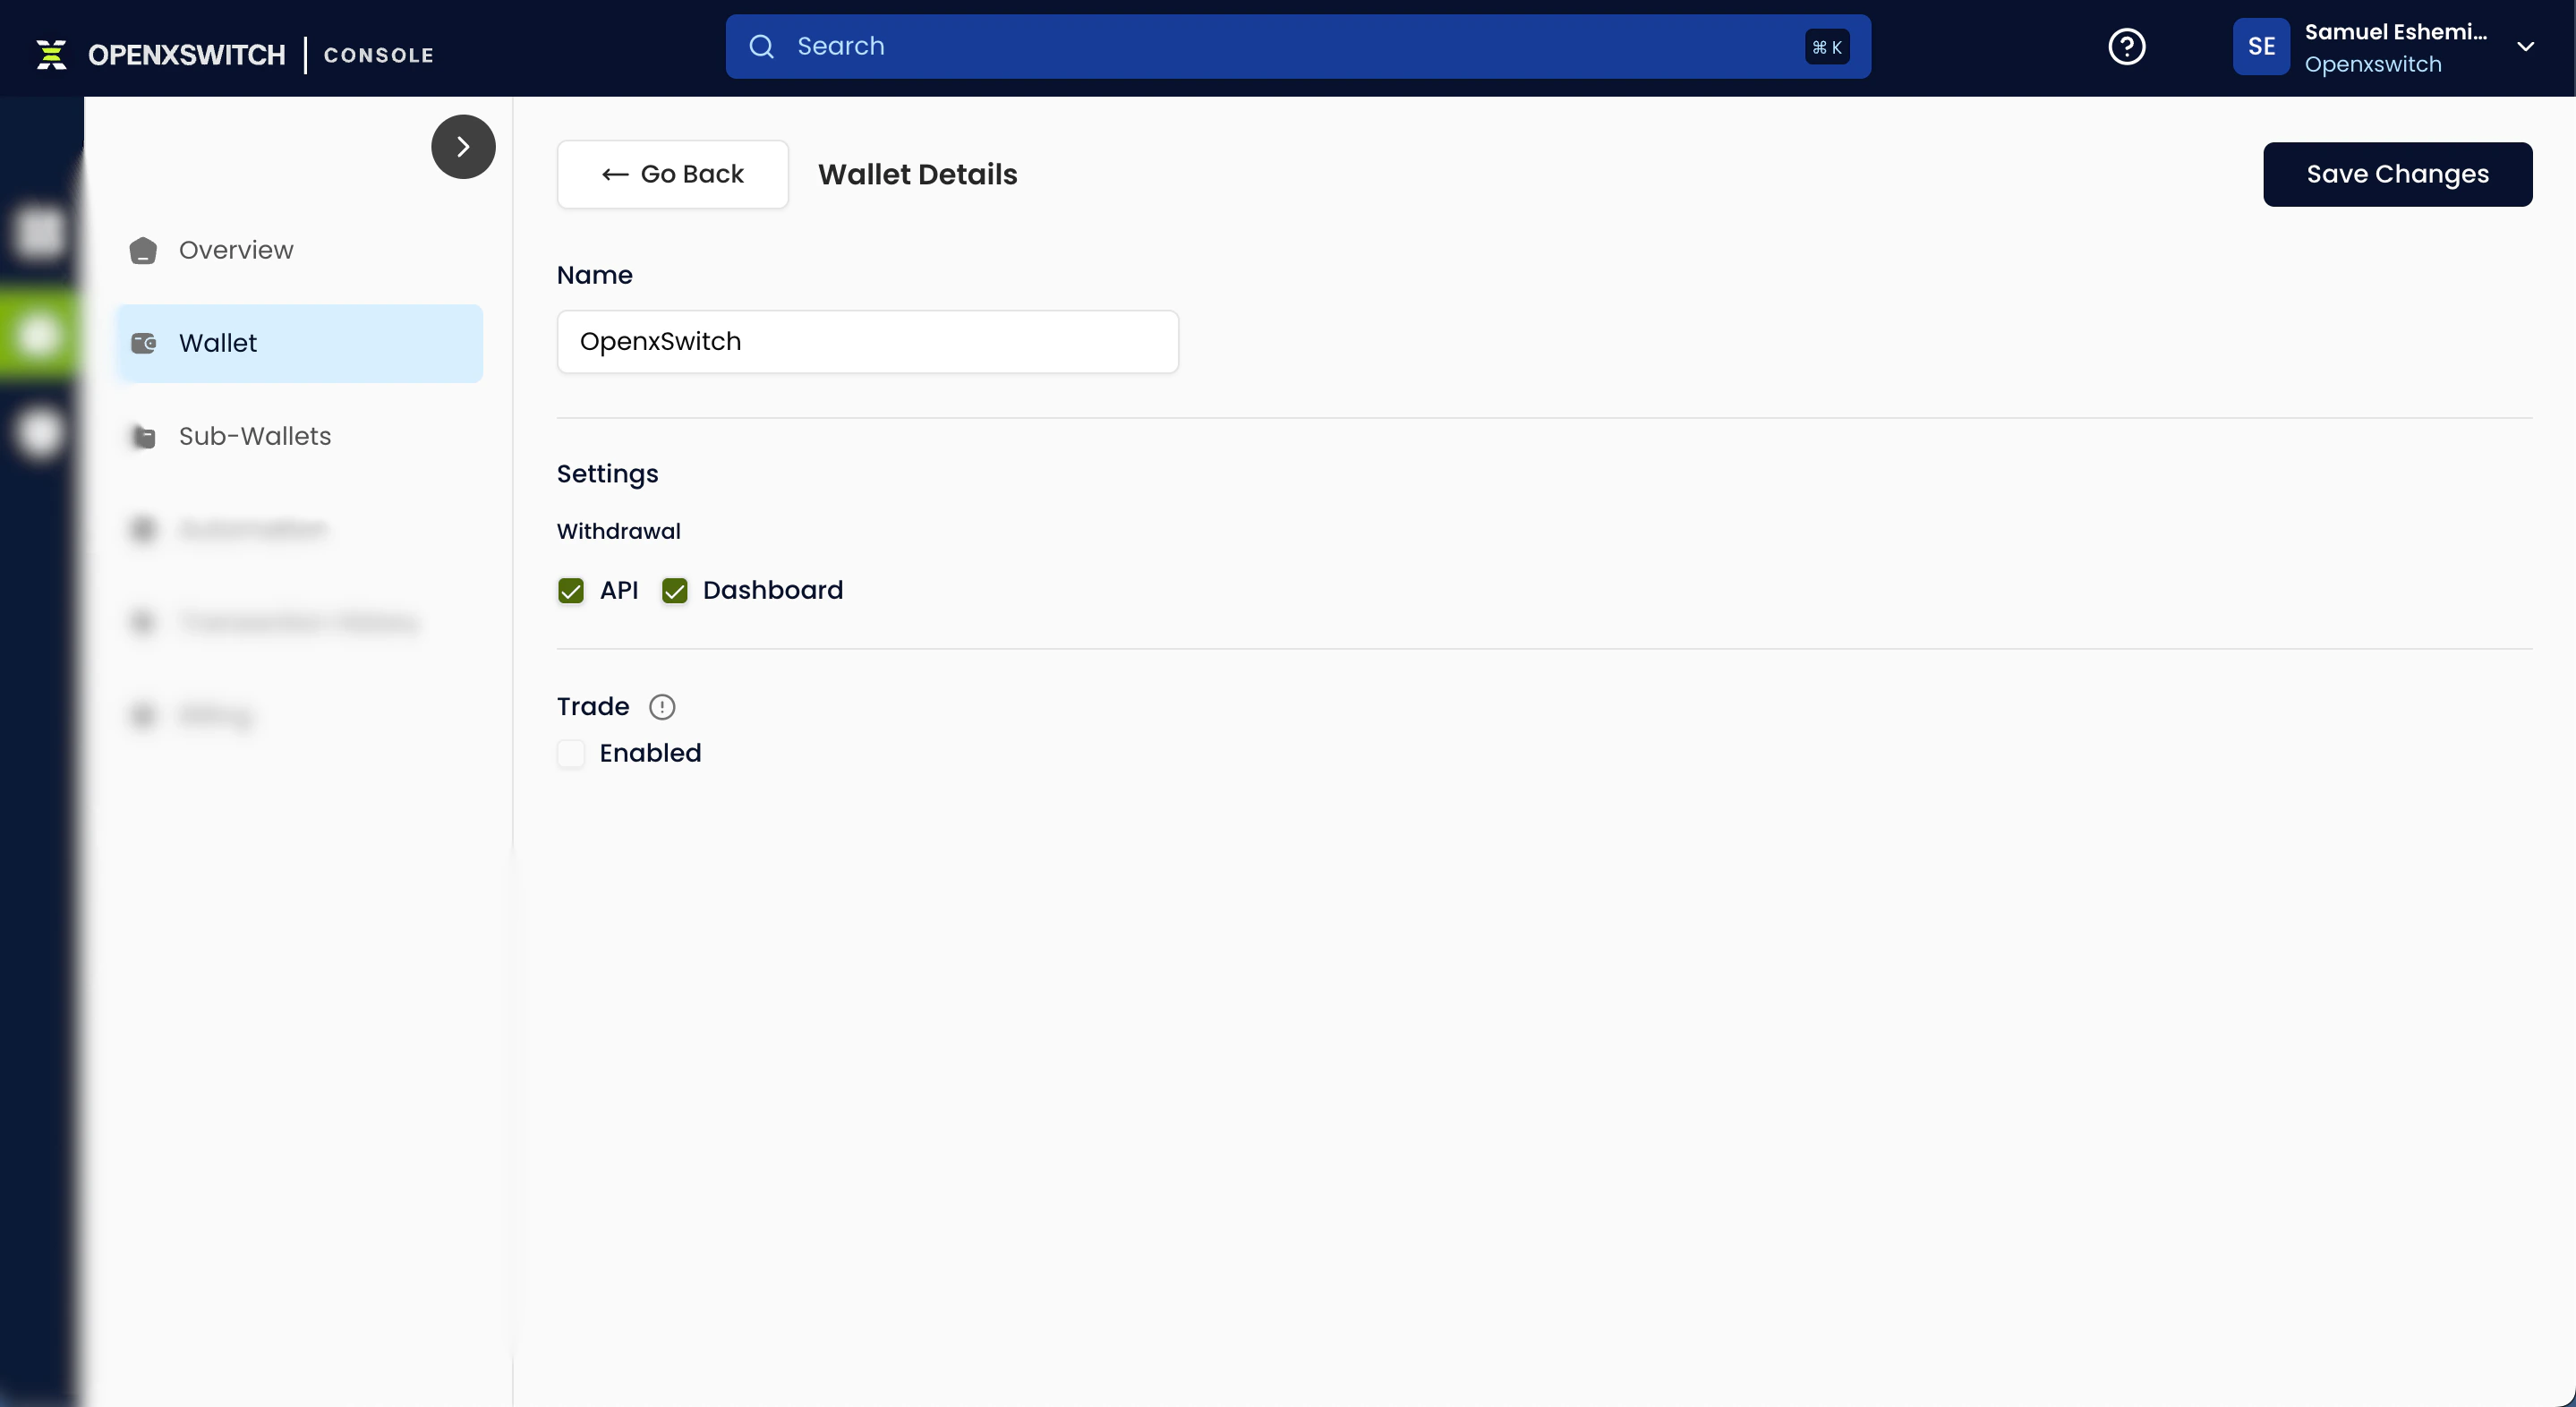Click the Trade info icon
Screen dimensions: 2576x1407
pyautogui.click(x=662, y=707)
